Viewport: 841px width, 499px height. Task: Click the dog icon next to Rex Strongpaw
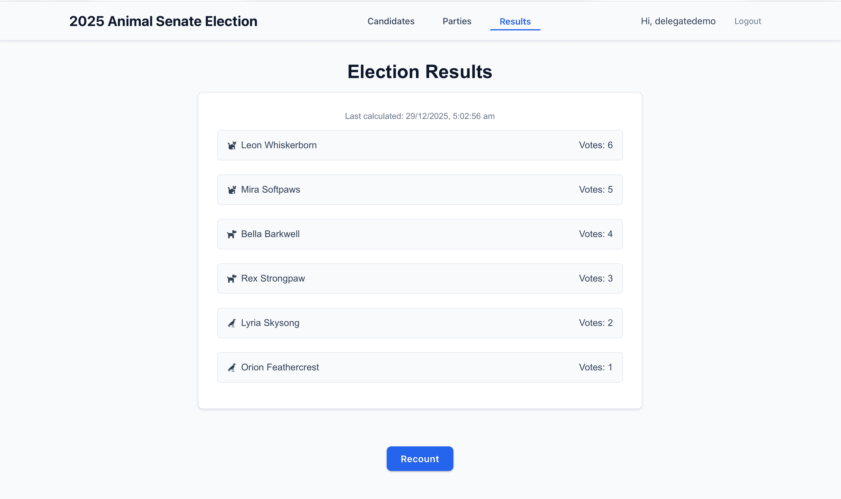point(232,278)
